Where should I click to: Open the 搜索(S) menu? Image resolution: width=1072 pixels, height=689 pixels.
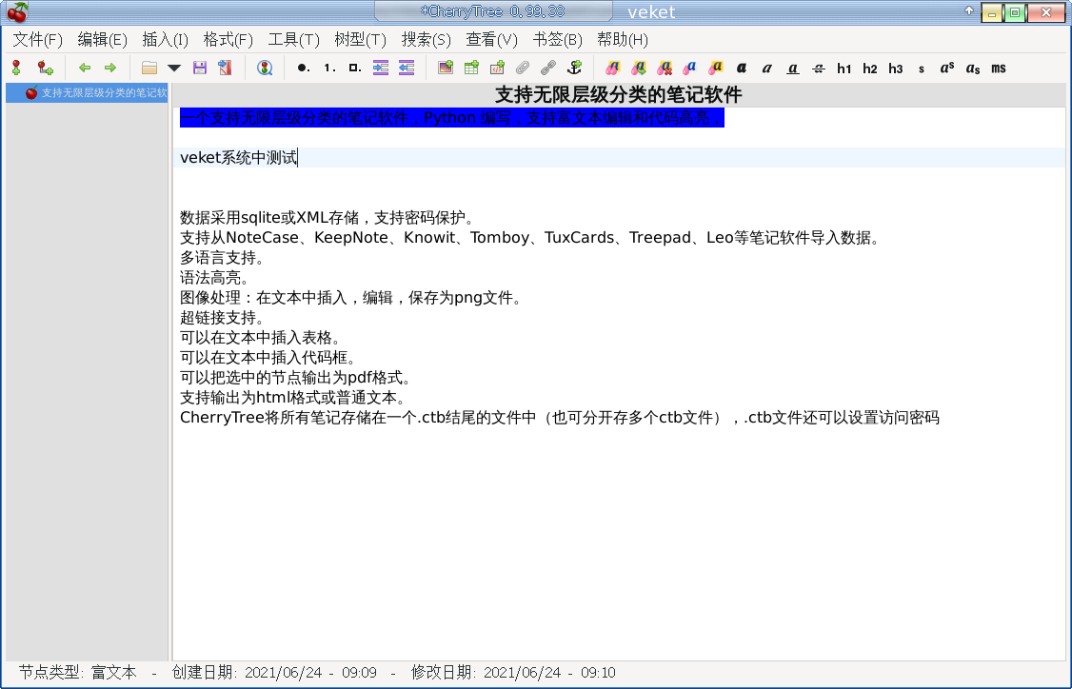(x=426, y=40)
